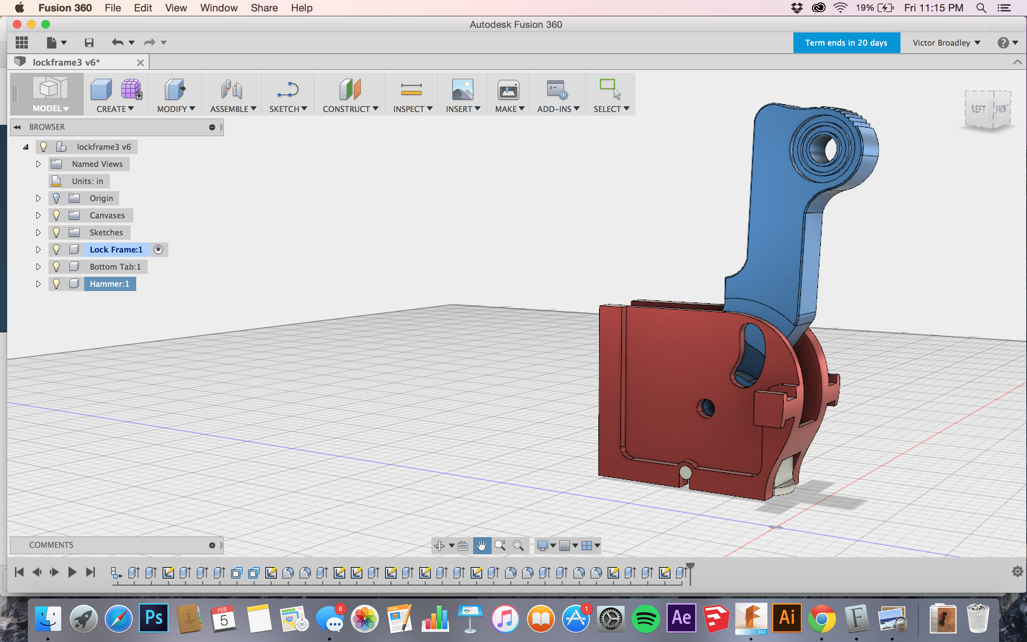Click the Inspect measure ruler icon
1027x642 pixels.
pyautogui.click(x=411, y=89)
